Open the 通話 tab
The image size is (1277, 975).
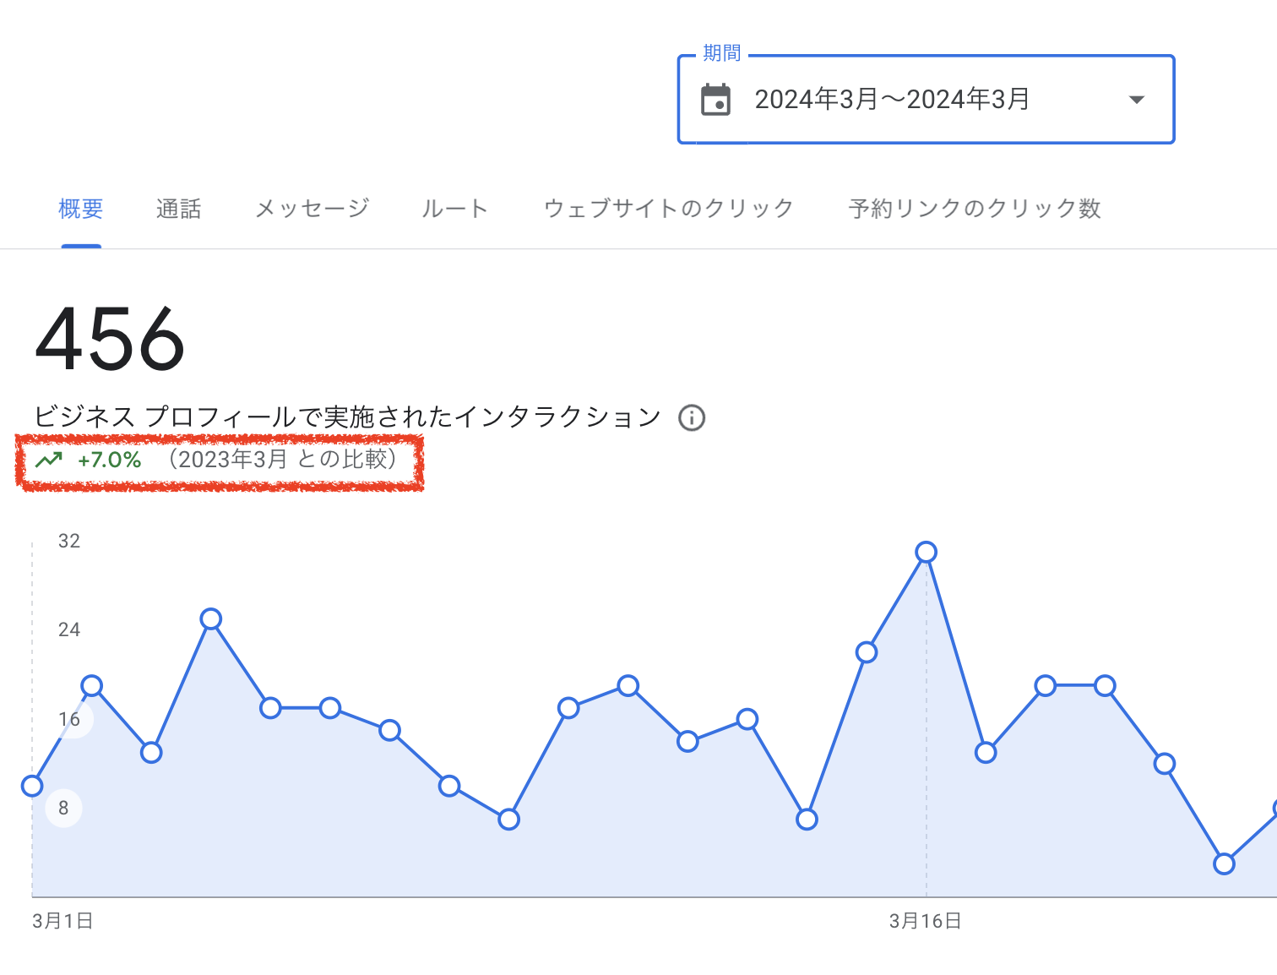tap(179, 209)
